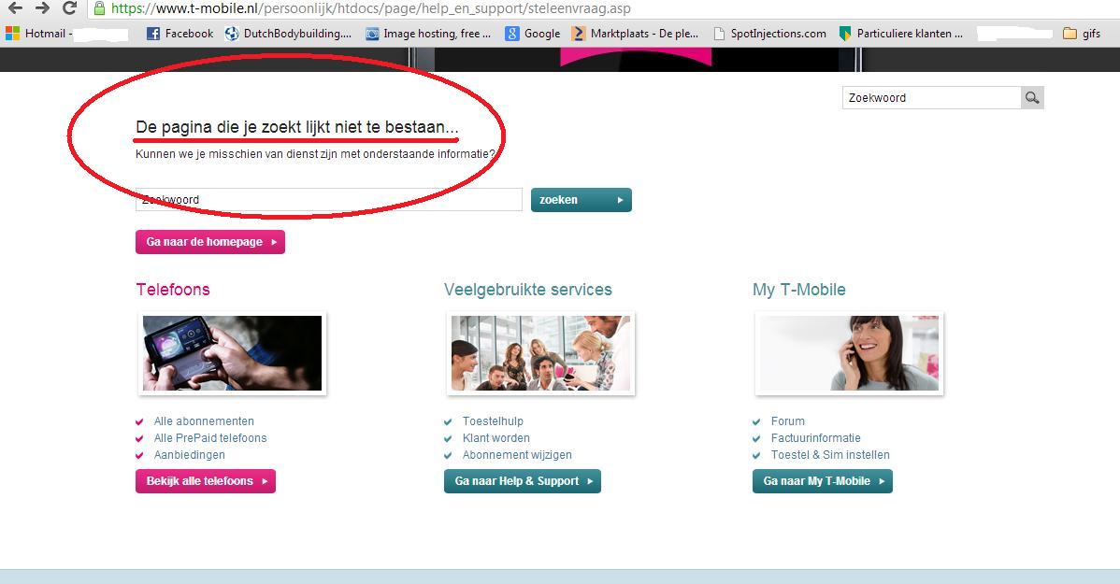1120x584 pixels.
Task: Click the Telefoons gaming phone thumbnail
Action: (232, 353)
